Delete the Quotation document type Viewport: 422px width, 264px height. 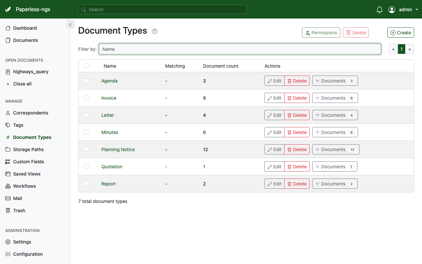click(x=297, y=167)
